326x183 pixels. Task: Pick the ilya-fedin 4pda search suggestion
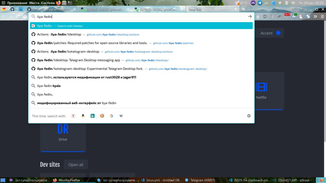pyautogui.click(x=141, y=86)
